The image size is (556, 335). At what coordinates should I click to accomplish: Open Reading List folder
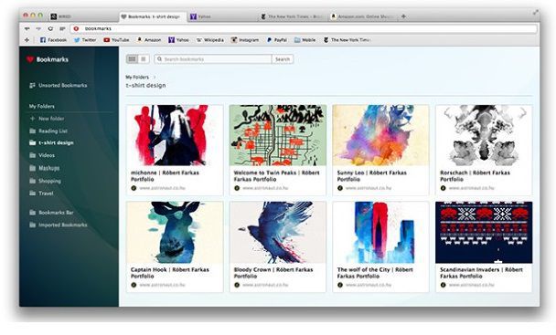click(48, 131)
